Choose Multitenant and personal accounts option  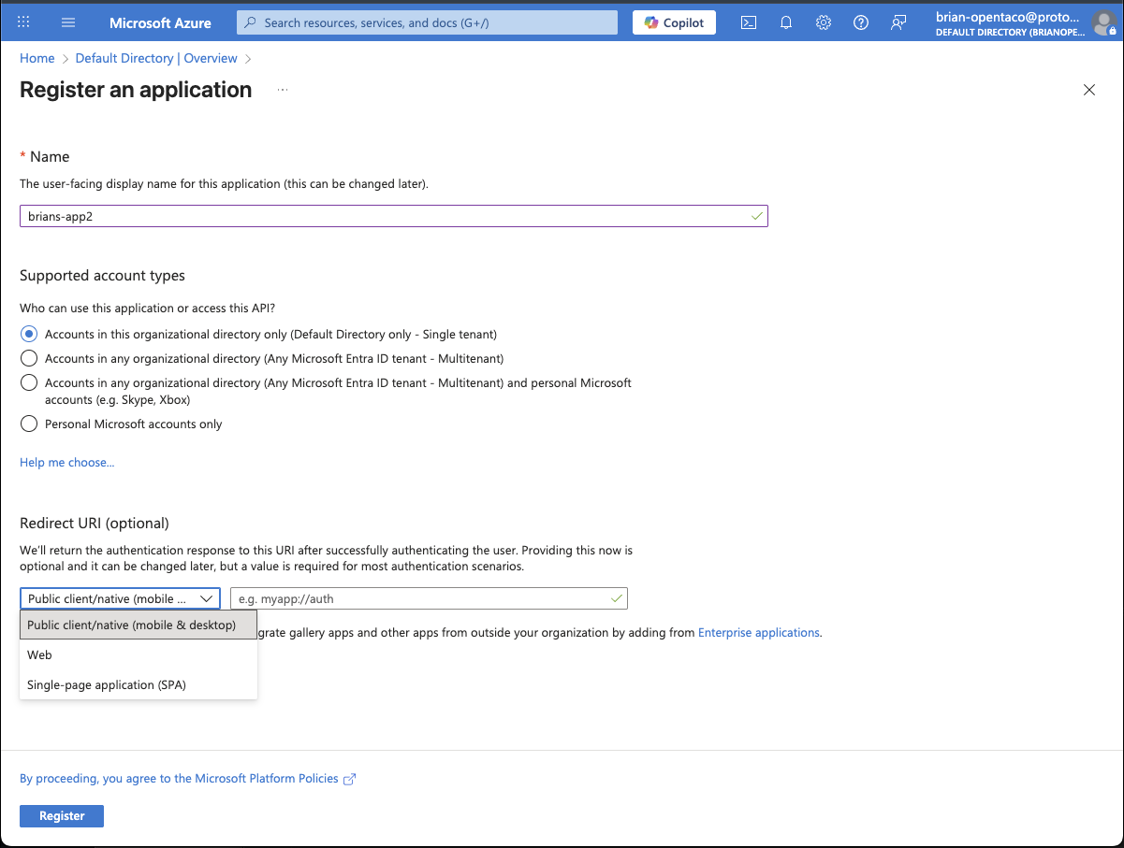pyautogui.click(x=29, y=382)
